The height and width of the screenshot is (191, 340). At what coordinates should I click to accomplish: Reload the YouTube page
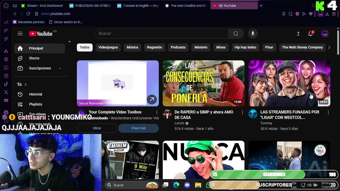[28, 14]
